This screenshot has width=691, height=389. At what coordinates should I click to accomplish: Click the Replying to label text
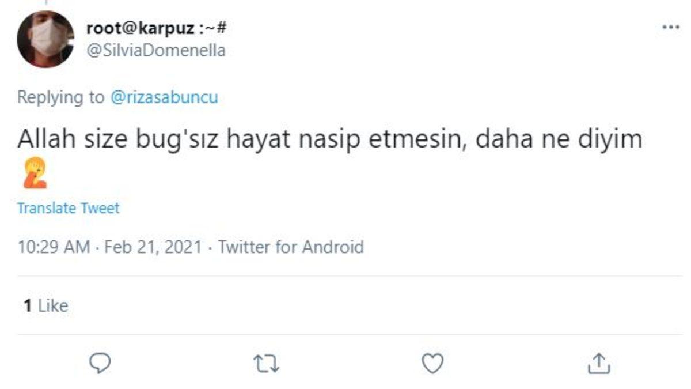pyautogui.click(x=60, y=97)
